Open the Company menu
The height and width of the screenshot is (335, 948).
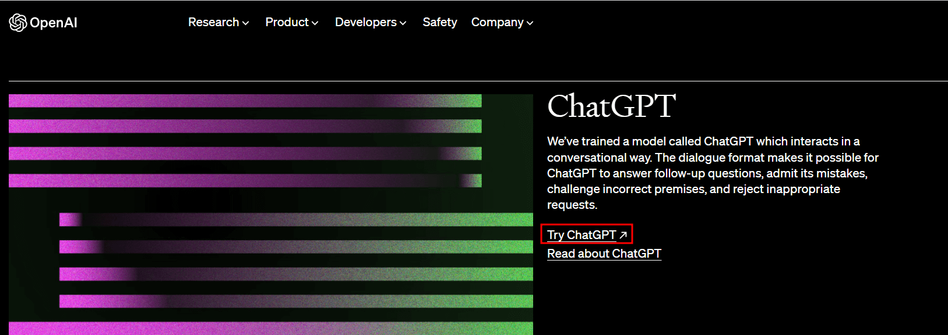502,22
